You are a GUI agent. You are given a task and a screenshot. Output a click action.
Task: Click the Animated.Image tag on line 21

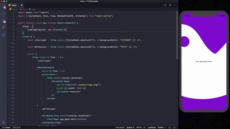click(x=61, y=81)
